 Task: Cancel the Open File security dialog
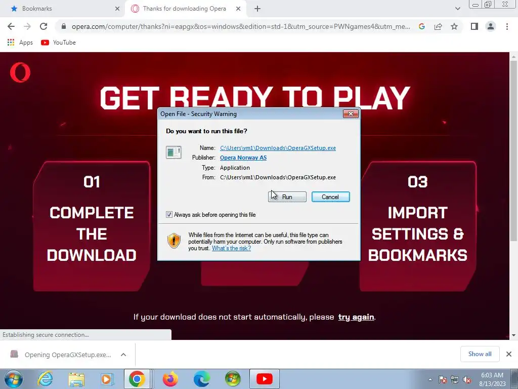pos(330,197)
